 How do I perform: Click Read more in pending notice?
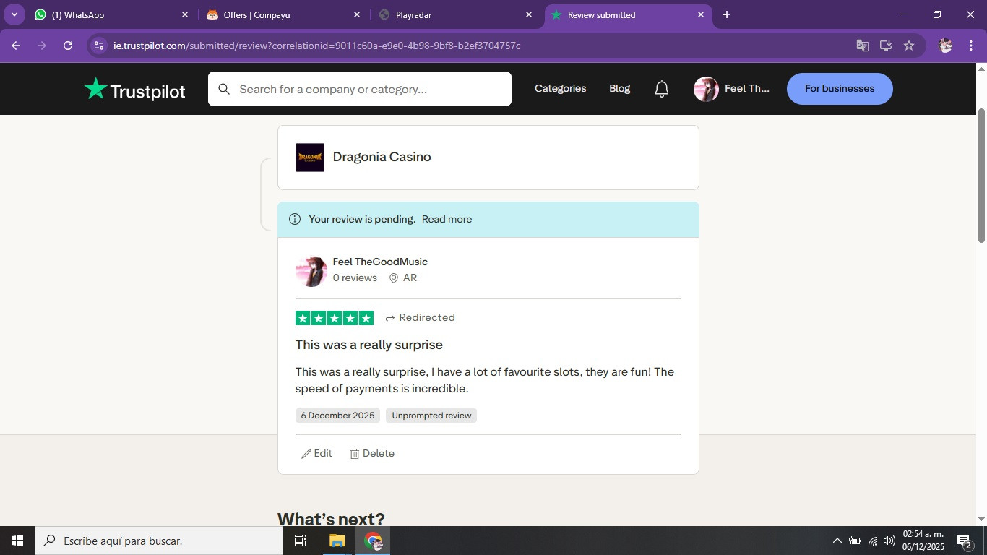coord(447,219)
